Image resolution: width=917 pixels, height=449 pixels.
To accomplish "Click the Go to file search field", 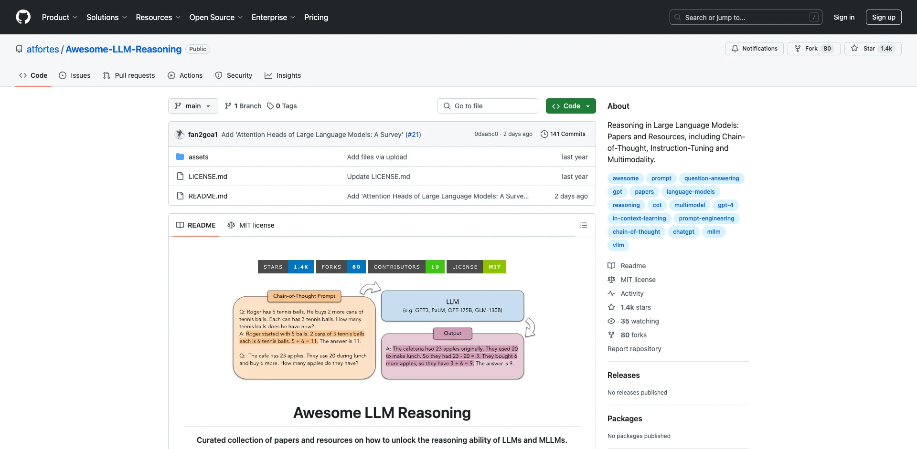I will [488, 106].
